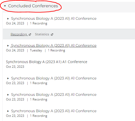Expand triangle of middle Oct 23 recorded conference
The width and height of the screenshot is (135, 121).
pos(8,95)
